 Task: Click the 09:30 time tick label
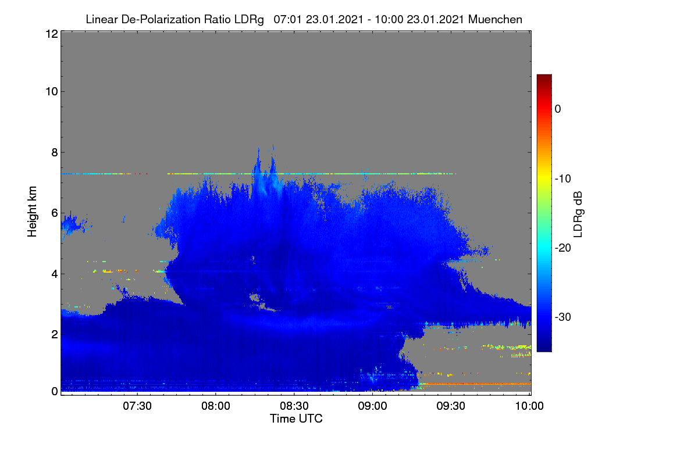coord(451,406)
